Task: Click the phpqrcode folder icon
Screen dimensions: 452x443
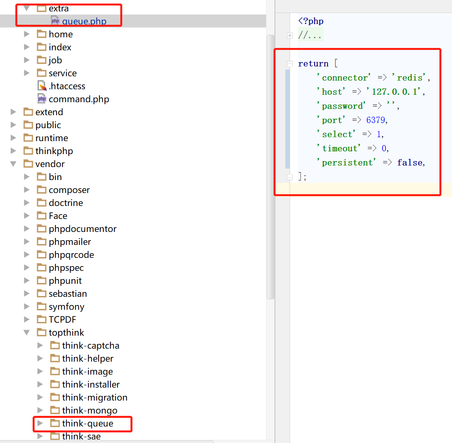Action: click(x=42, y=254)
